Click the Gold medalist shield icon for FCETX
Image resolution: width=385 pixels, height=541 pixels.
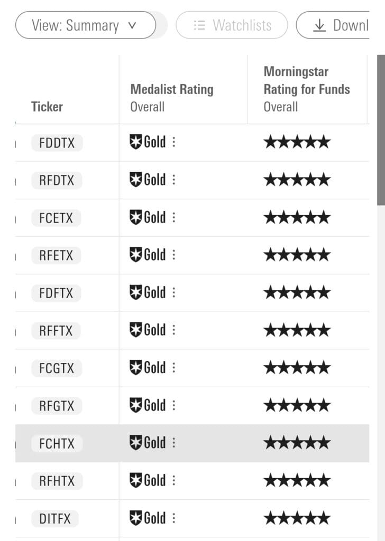135,217
